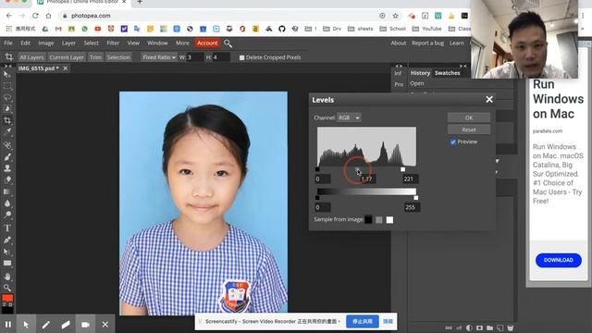Click the add raster mask icon
Screen dimensions: 592x333
pos(479,327)
